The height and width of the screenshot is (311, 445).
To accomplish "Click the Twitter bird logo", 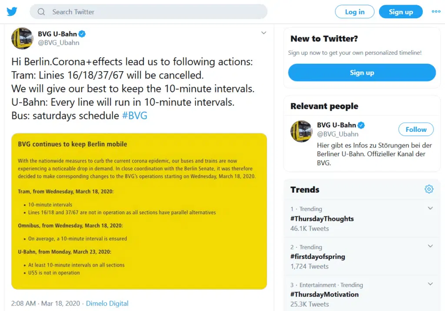I will pos(12,12).
